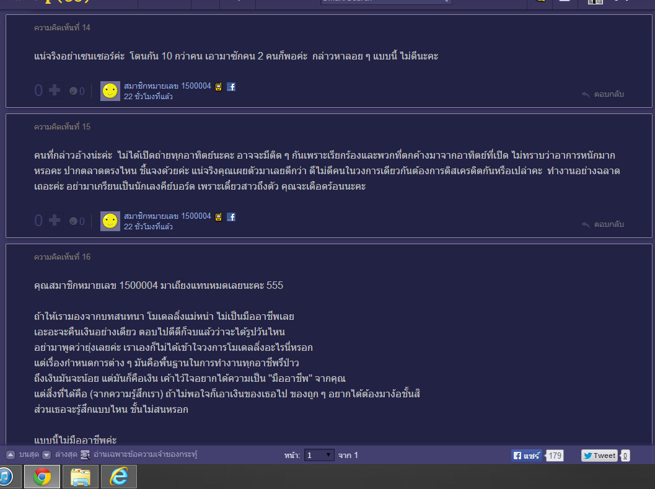Click the 22 ชั่วโมงที่แล้ว timestamp on comment 15
655x489 pixels.
148,227
